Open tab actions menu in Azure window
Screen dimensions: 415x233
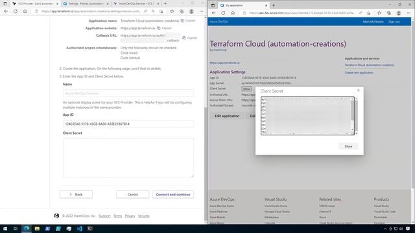(x=213, y=5)
